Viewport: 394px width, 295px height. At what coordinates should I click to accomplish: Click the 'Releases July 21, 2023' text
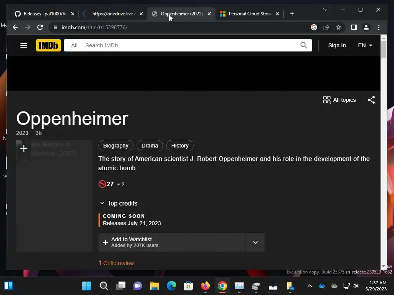pos(132,223)
